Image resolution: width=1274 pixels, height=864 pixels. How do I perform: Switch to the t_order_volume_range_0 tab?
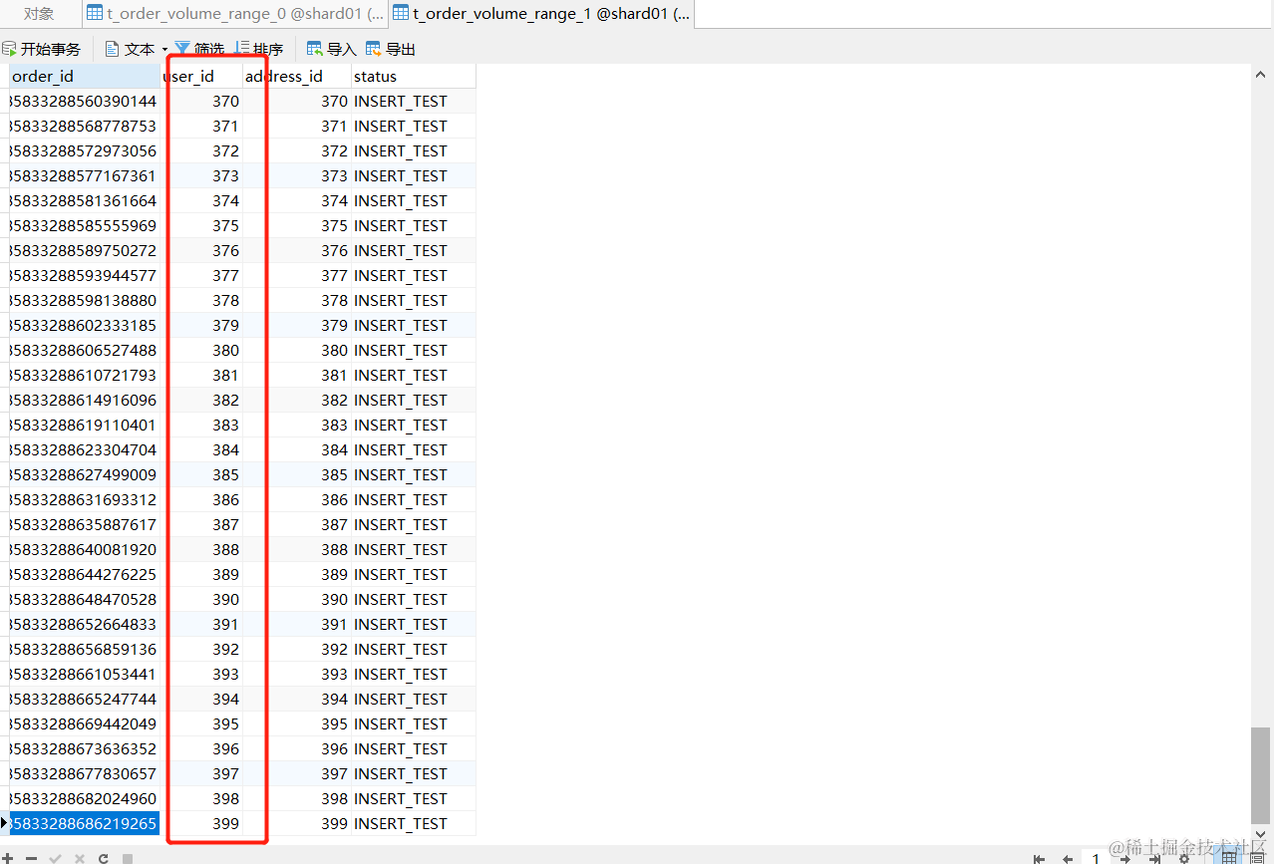[x=235, y=14]
